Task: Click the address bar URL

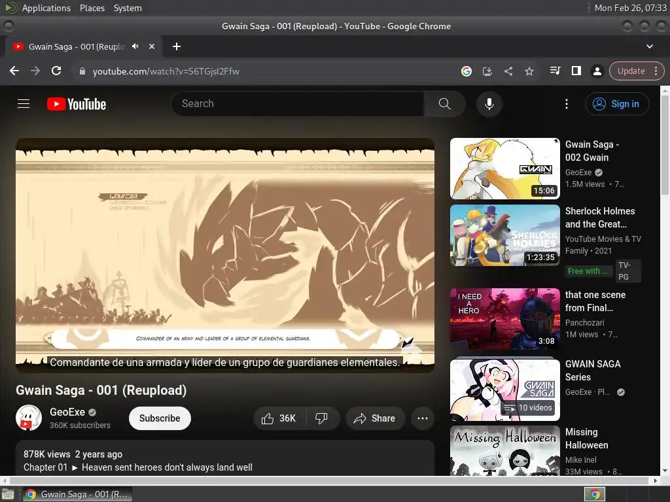Action: click(x=166, y=71)
